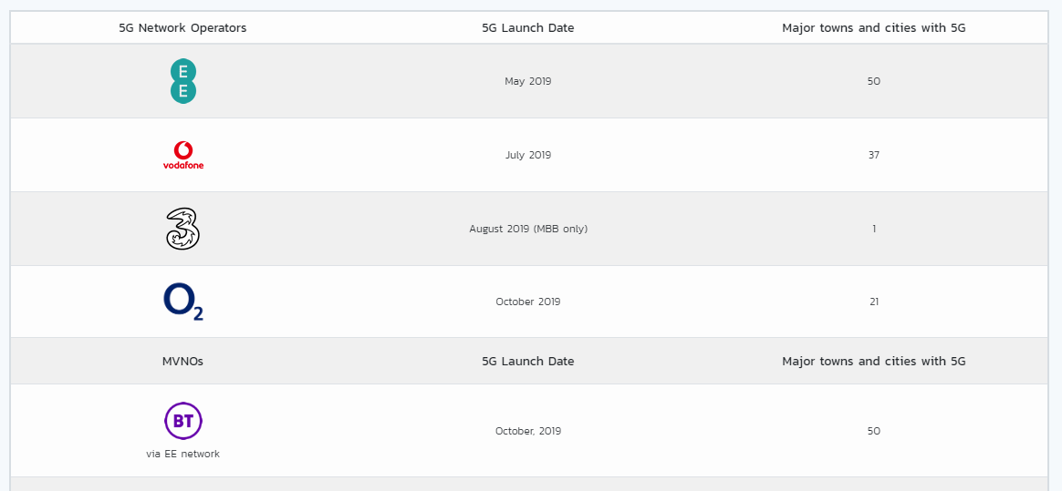Click 'May 2019' launch date cell
The height and width of the screenshot is (491, 1062).
528,81
